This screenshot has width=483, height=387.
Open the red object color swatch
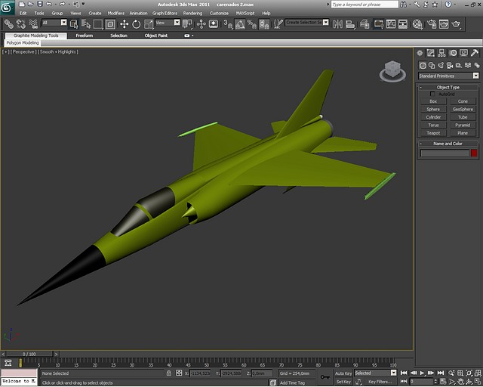coord(474,153)
